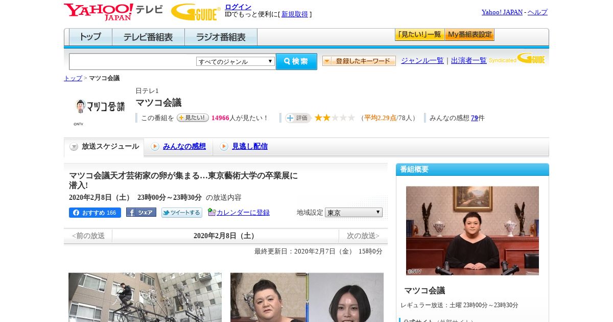Open the テレビ番組表 tab
The image size is (613, 322).
point(148,37)
